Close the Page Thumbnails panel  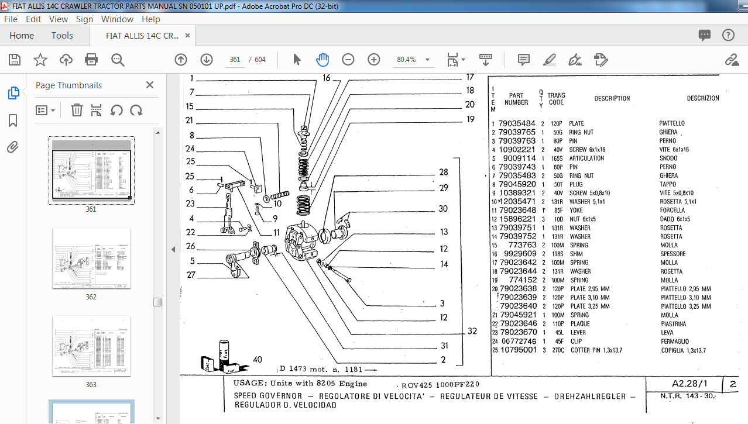click(x=150, y=85)
